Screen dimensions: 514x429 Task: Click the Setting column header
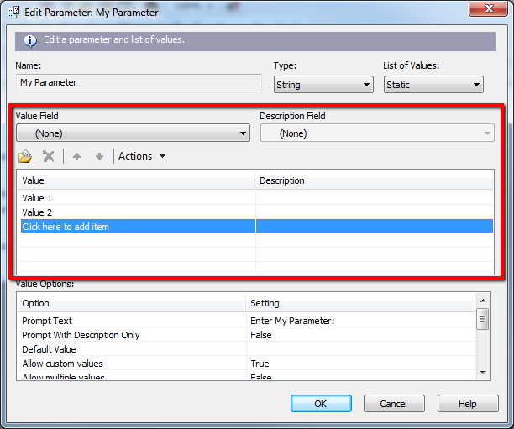coord(360,303)
